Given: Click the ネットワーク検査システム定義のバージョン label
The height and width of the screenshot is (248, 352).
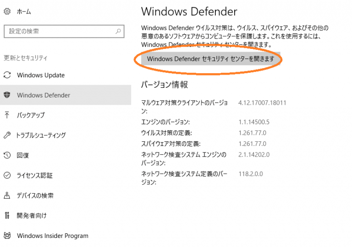Looking at the screenshot, I should pyautogui.click(x=184, y=178).
